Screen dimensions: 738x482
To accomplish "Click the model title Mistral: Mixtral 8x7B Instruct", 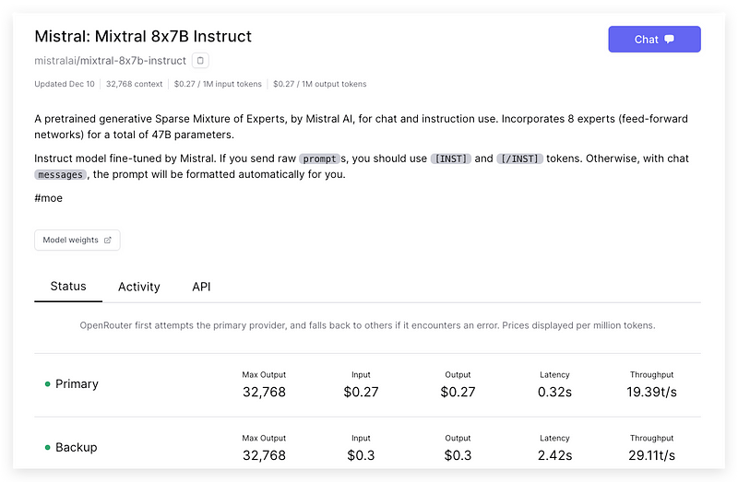I will point(143,36).
